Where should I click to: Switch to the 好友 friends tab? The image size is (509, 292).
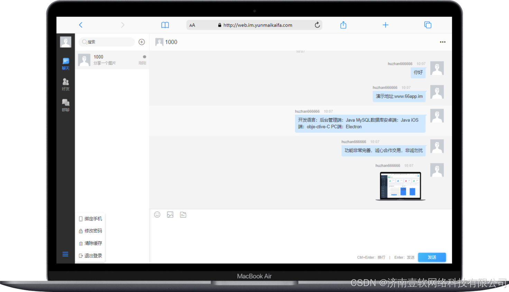point(66,85)
